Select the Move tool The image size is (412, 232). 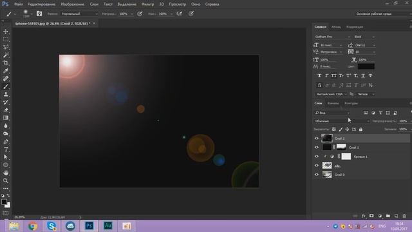pos(6,32)
